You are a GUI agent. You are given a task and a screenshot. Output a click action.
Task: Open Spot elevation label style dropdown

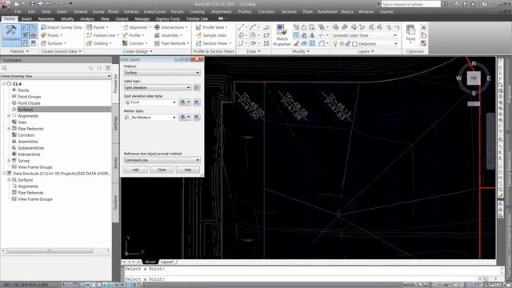coord(150,102)
